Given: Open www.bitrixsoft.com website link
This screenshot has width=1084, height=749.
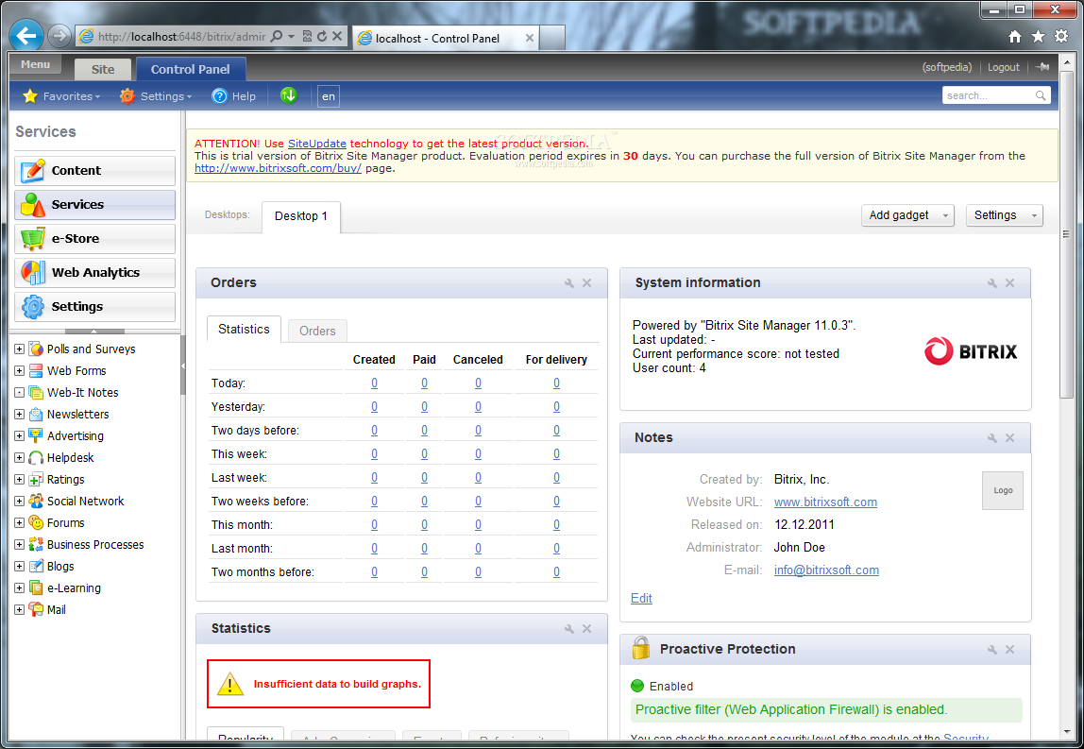Looking at the screenshot, I should pyautogui.click(x=825, y=502).
